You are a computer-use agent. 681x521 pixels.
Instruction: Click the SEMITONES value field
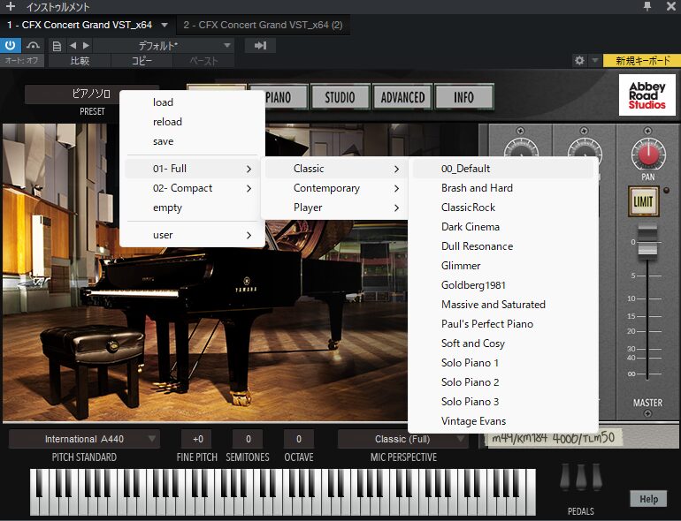click(x=248, y=439)
